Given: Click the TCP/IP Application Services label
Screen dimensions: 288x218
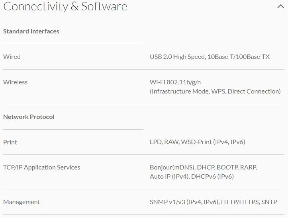Looking at the screenshot, I should click(x=42, y=167).
